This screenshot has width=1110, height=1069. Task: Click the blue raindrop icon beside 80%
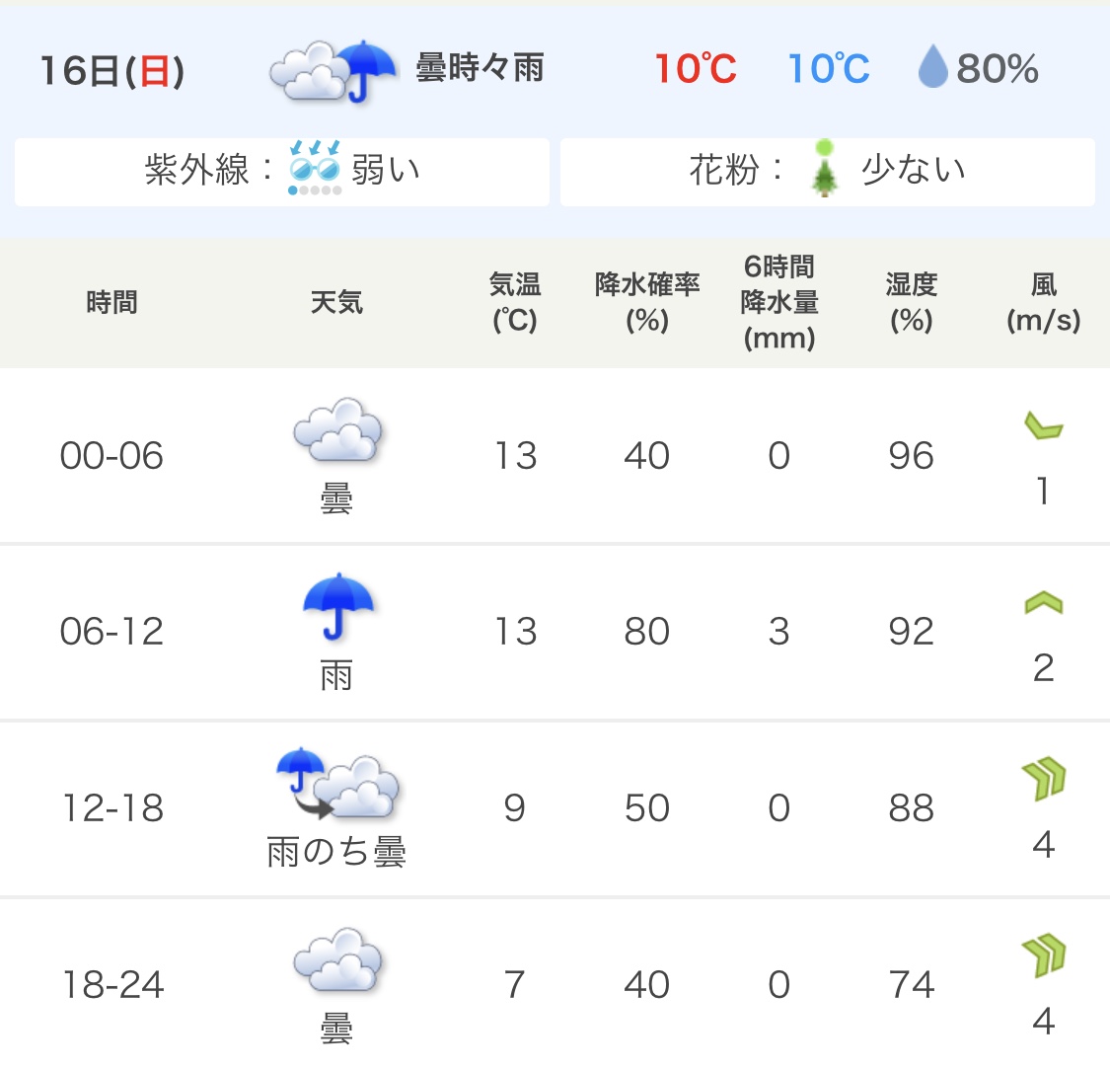pyautogui.click(x=932, y=66)
